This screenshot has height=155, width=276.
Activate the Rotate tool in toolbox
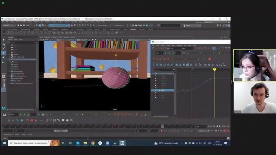4,57
